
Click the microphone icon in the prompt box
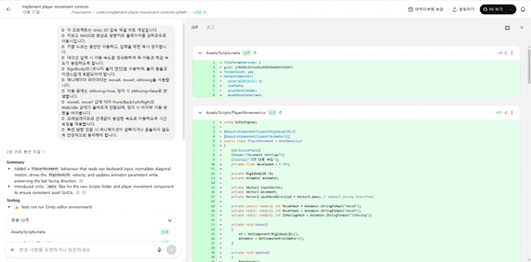pyautogui.click(x=159, y=250)
